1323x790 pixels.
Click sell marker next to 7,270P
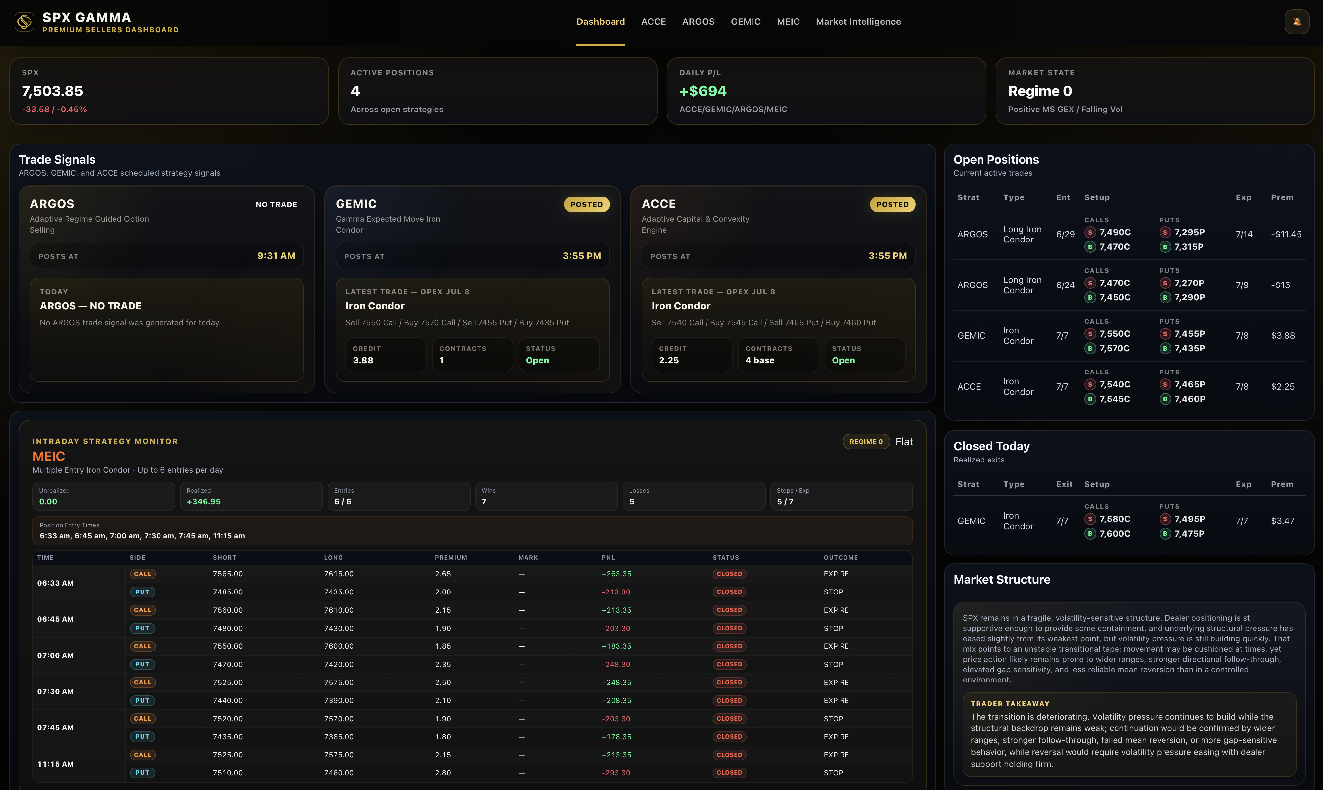(x=1165, y=283)
